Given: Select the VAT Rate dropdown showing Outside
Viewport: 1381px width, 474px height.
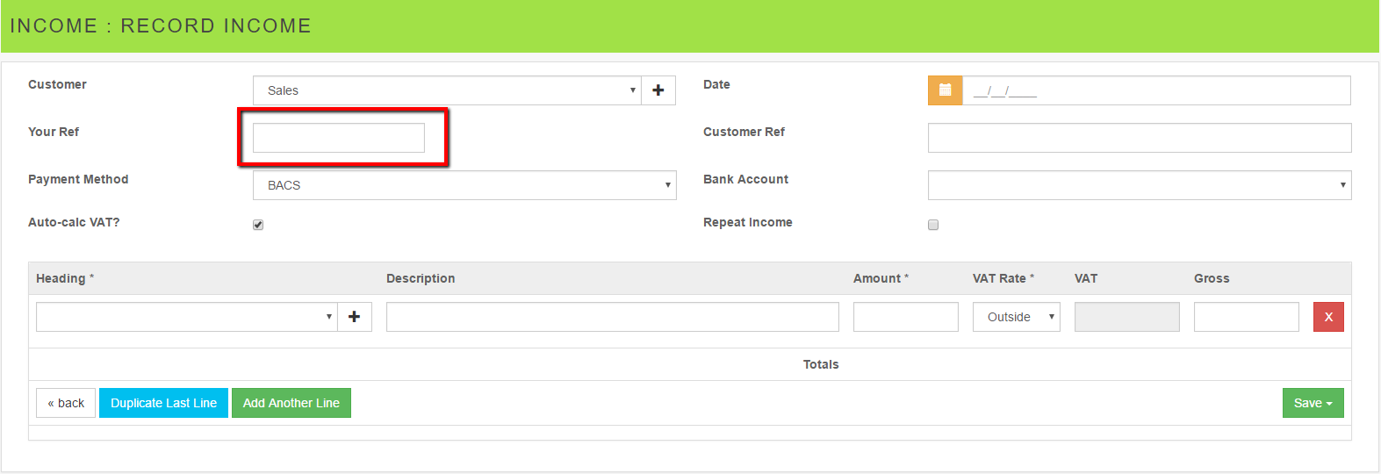Looking at the screenshot, I should 1016,317.
